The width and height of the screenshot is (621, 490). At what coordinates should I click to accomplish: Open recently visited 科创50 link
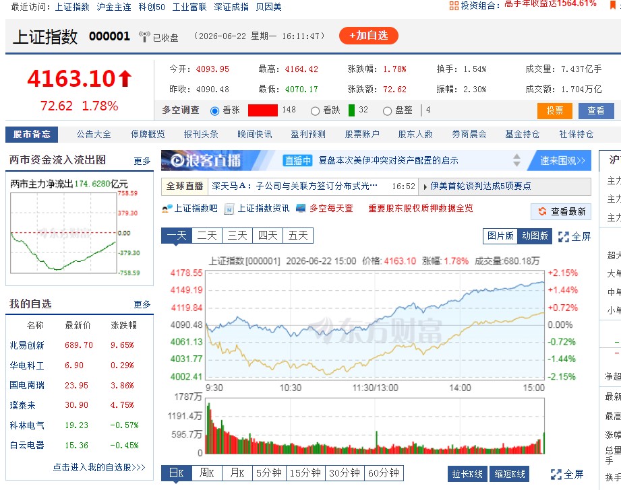click(152, 7)
